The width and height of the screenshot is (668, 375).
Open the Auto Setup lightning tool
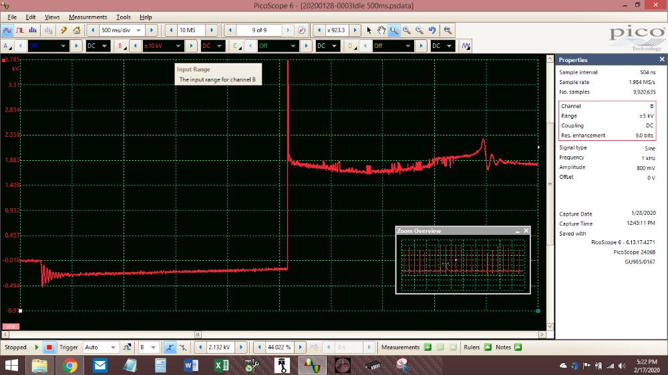[x=63, y=30]
